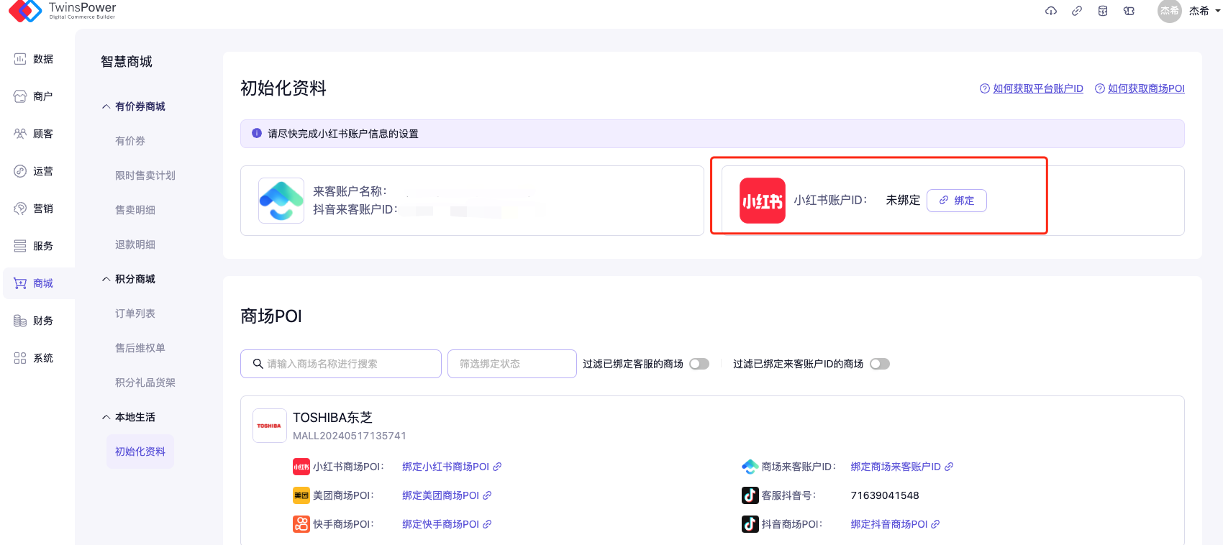
Task: Click the cloud download icon in top bar
Action: coord(1051,11)
